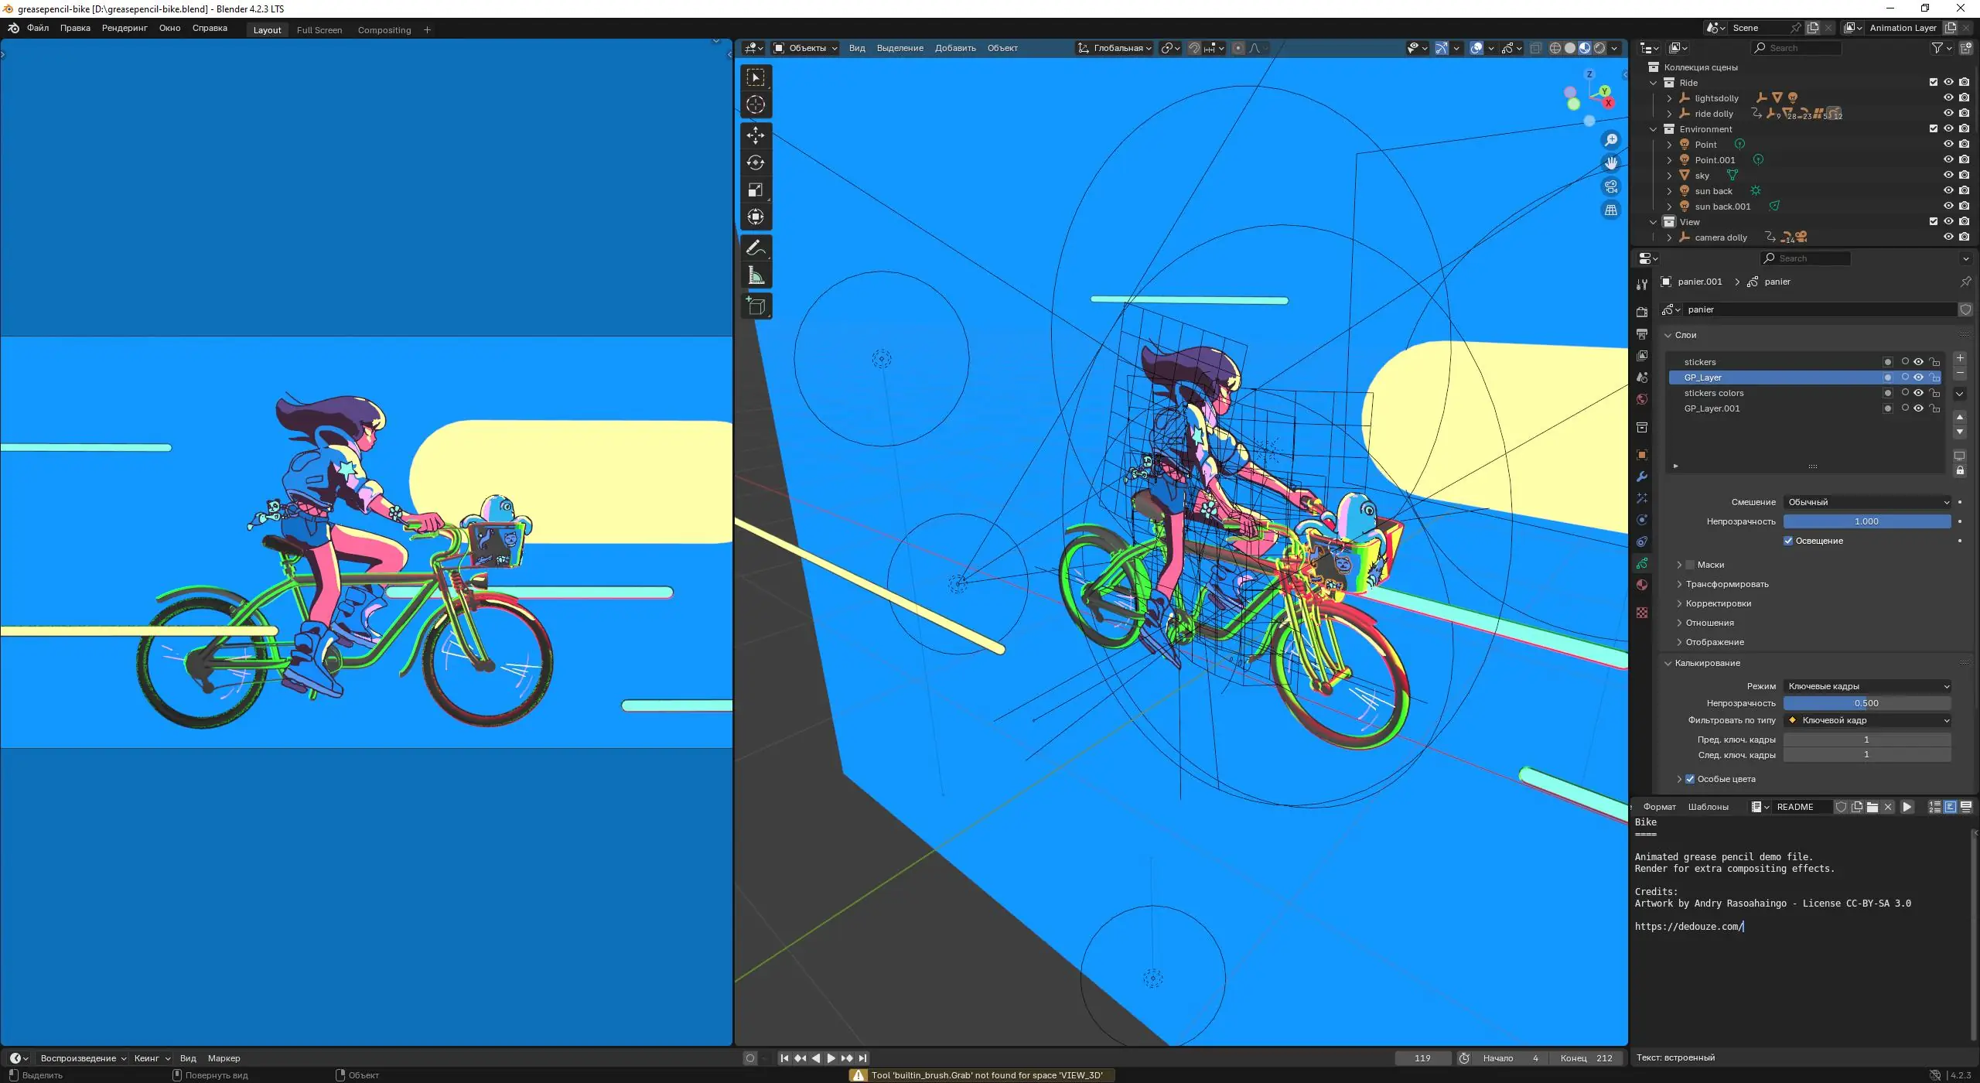Choose the Measure tool

756,276
